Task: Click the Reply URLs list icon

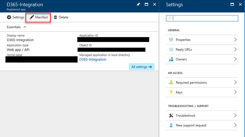Action: (171, 50)
